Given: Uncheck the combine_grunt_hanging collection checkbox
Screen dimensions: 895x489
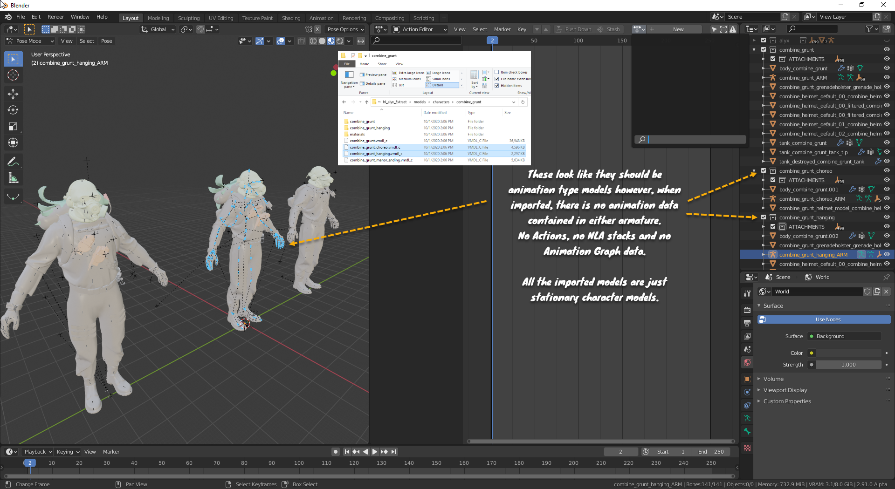Looking at the screenshot, I should click(764, 217).
